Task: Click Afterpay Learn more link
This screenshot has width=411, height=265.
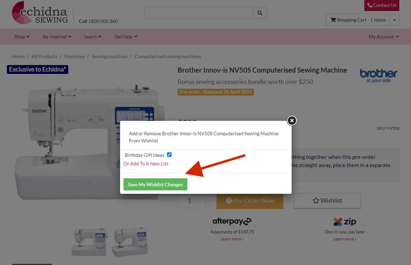Action: [232, 239]
